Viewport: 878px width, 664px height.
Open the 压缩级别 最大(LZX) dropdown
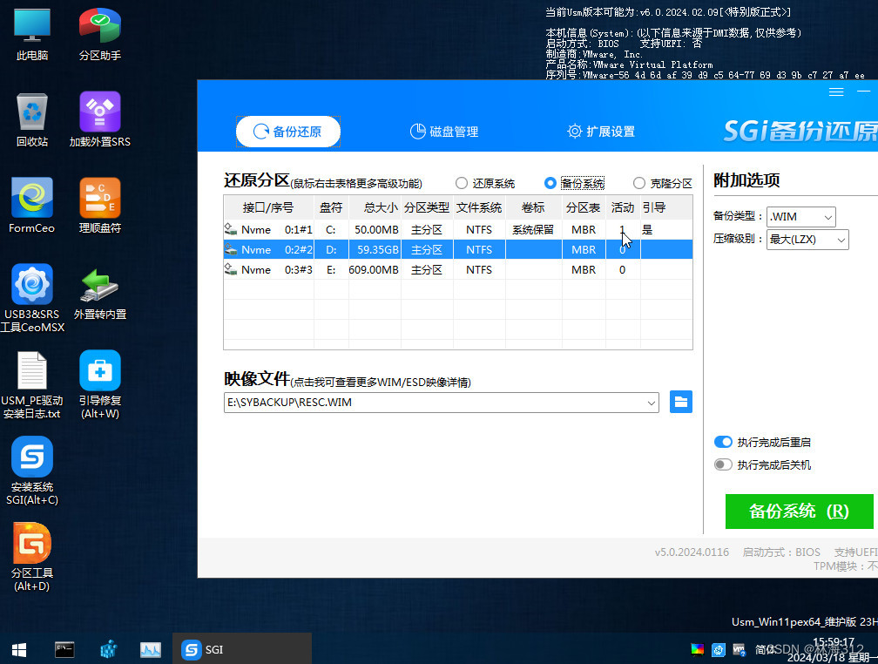807,240
